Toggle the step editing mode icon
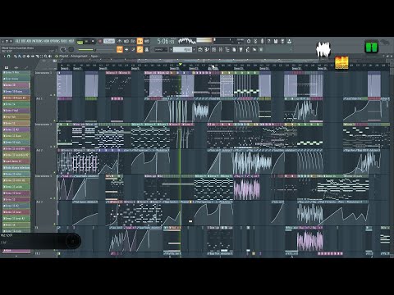This screenshot has height=295, width=394. coord(133,49)
